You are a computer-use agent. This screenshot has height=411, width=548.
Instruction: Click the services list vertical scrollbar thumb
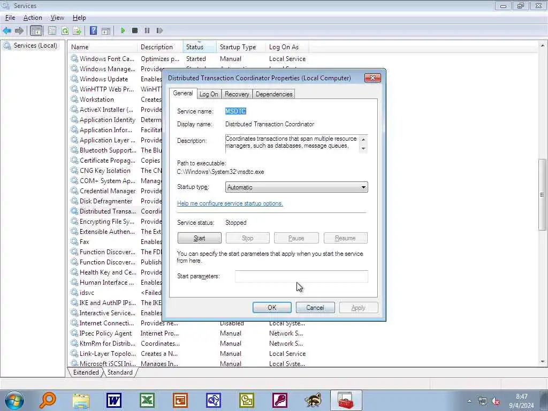point(542,195)
